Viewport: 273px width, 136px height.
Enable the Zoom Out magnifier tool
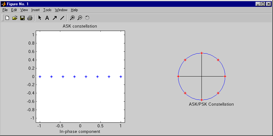80,18
